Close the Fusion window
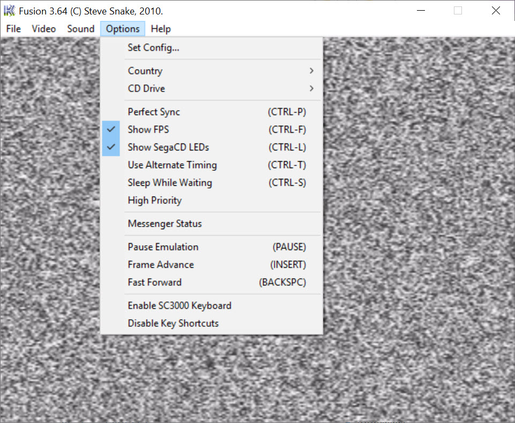Screen dimensions: 515x423 tap(496, 11)
